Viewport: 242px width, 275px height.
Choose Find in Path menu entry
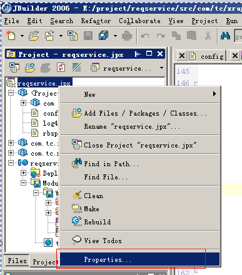tap(139, 164)
